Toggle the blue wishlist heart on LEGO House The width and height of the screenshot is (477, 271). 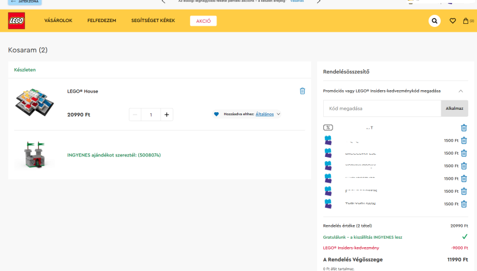[216, 114]
